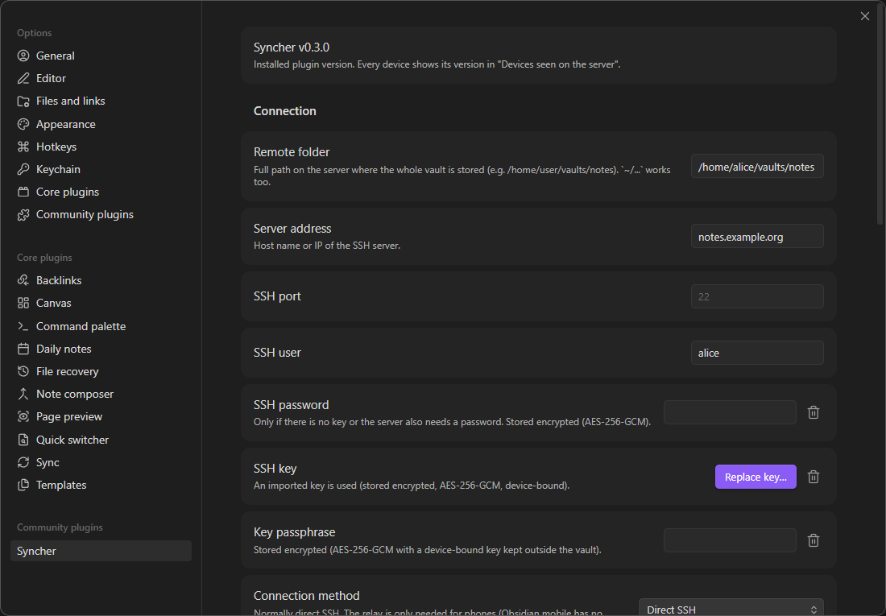Click the Files and links folder icon
The height and width of the screenshot is (616, 886).
pos(23,101)
